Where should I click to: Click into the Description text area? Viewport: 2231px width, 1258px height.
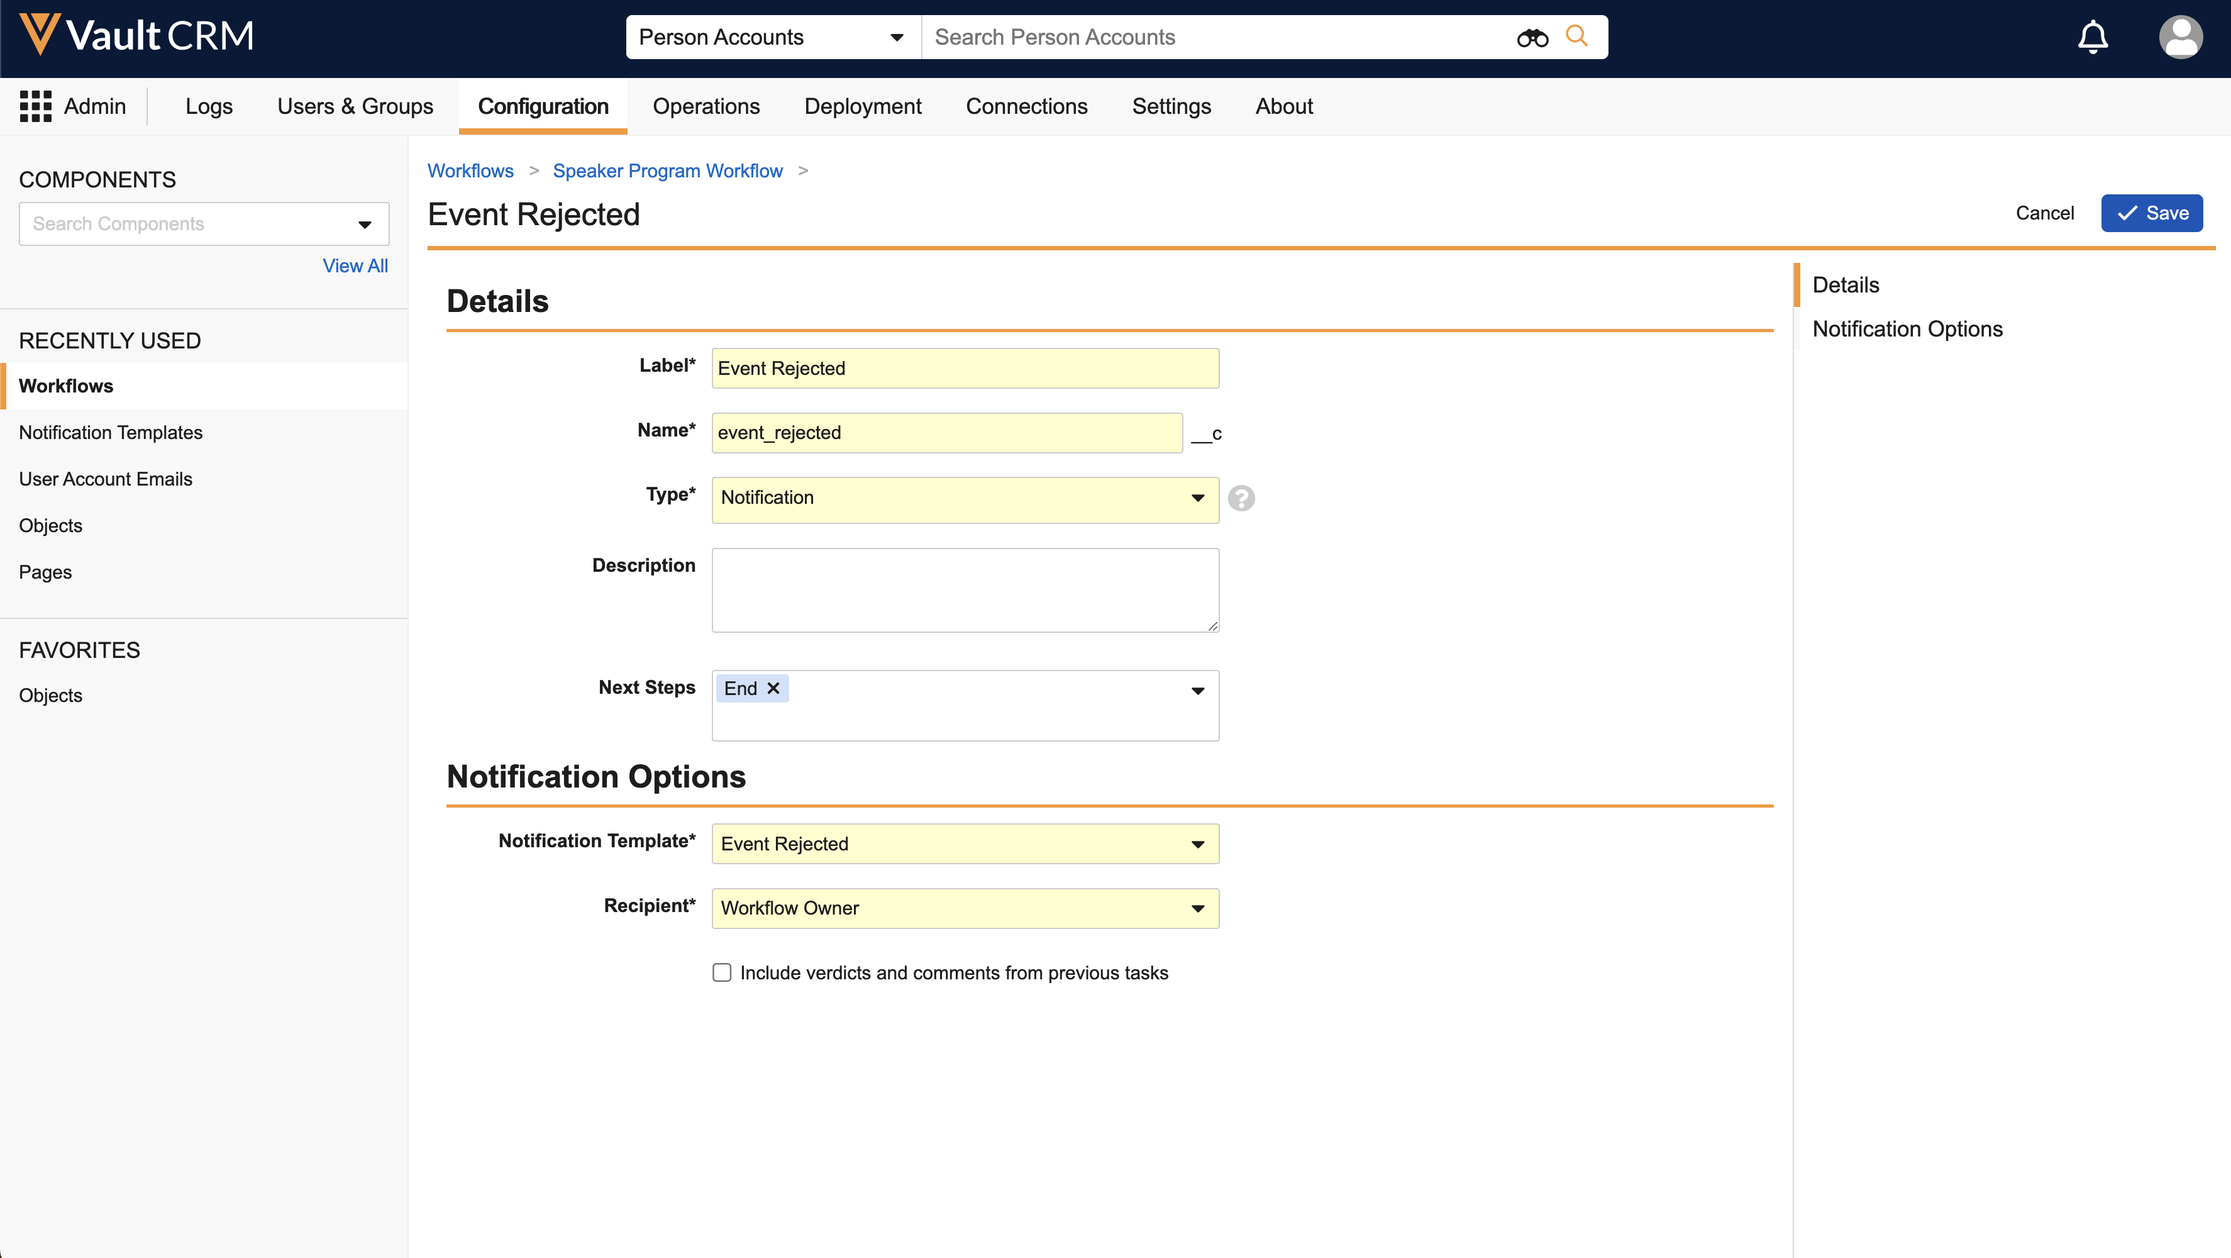pos(965,589)
